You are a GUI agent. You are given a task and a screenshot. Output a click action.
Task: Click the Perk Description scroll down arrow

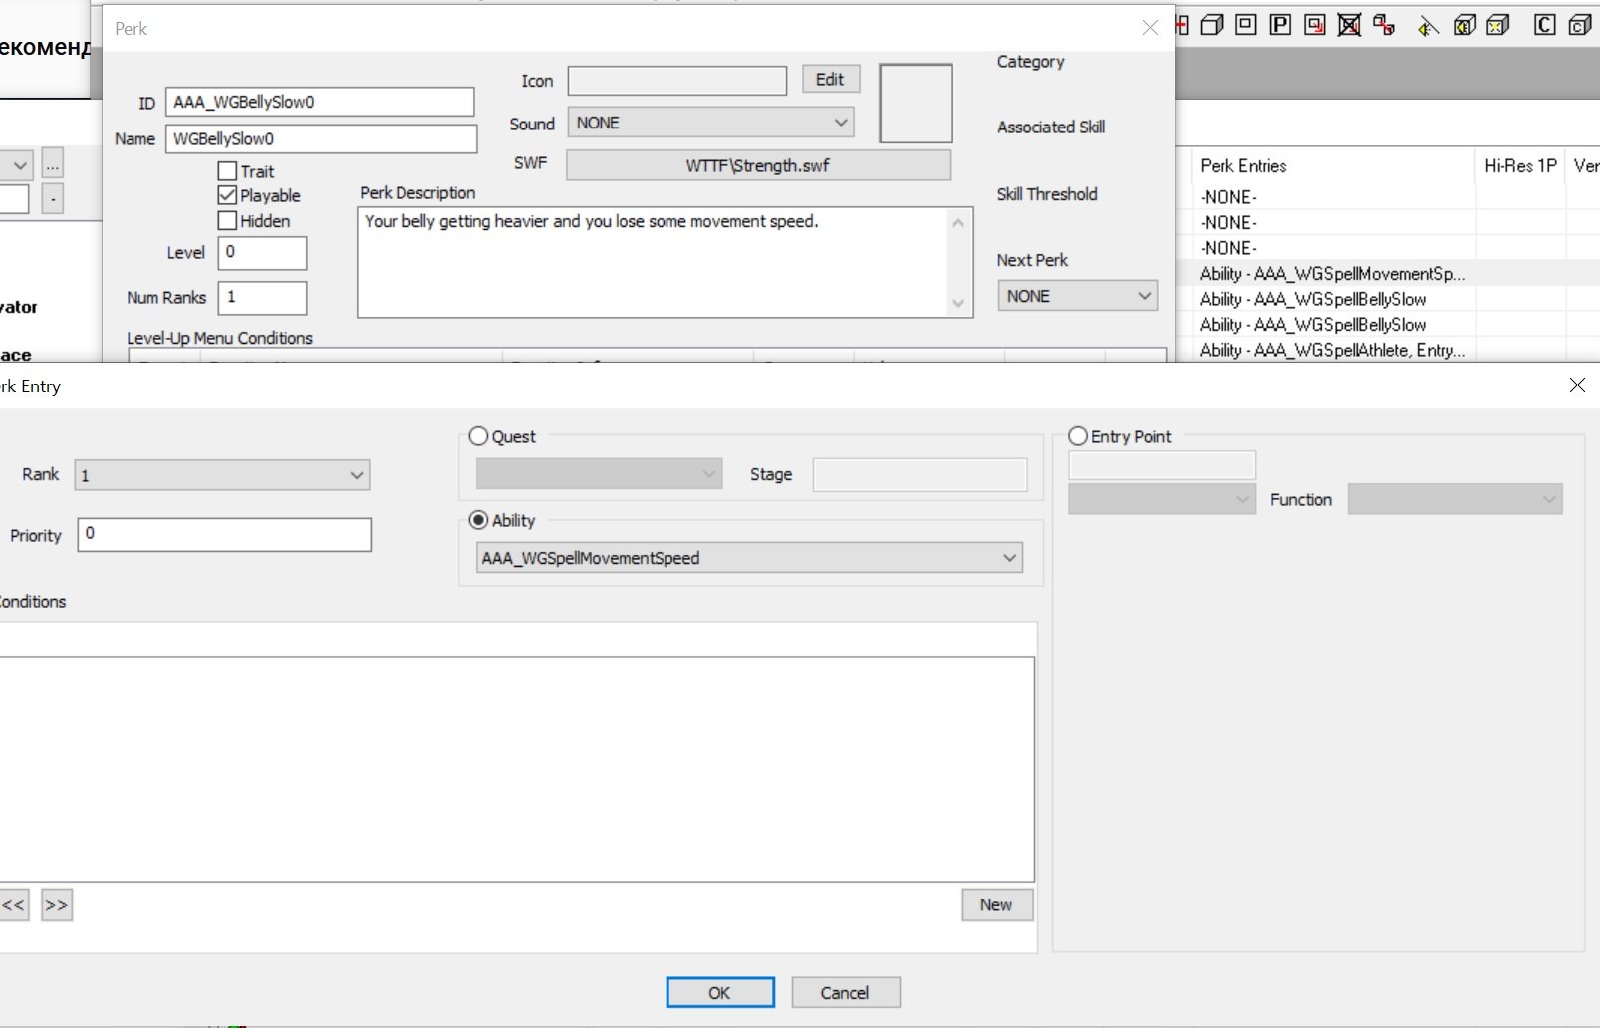(x=958, y=303)
